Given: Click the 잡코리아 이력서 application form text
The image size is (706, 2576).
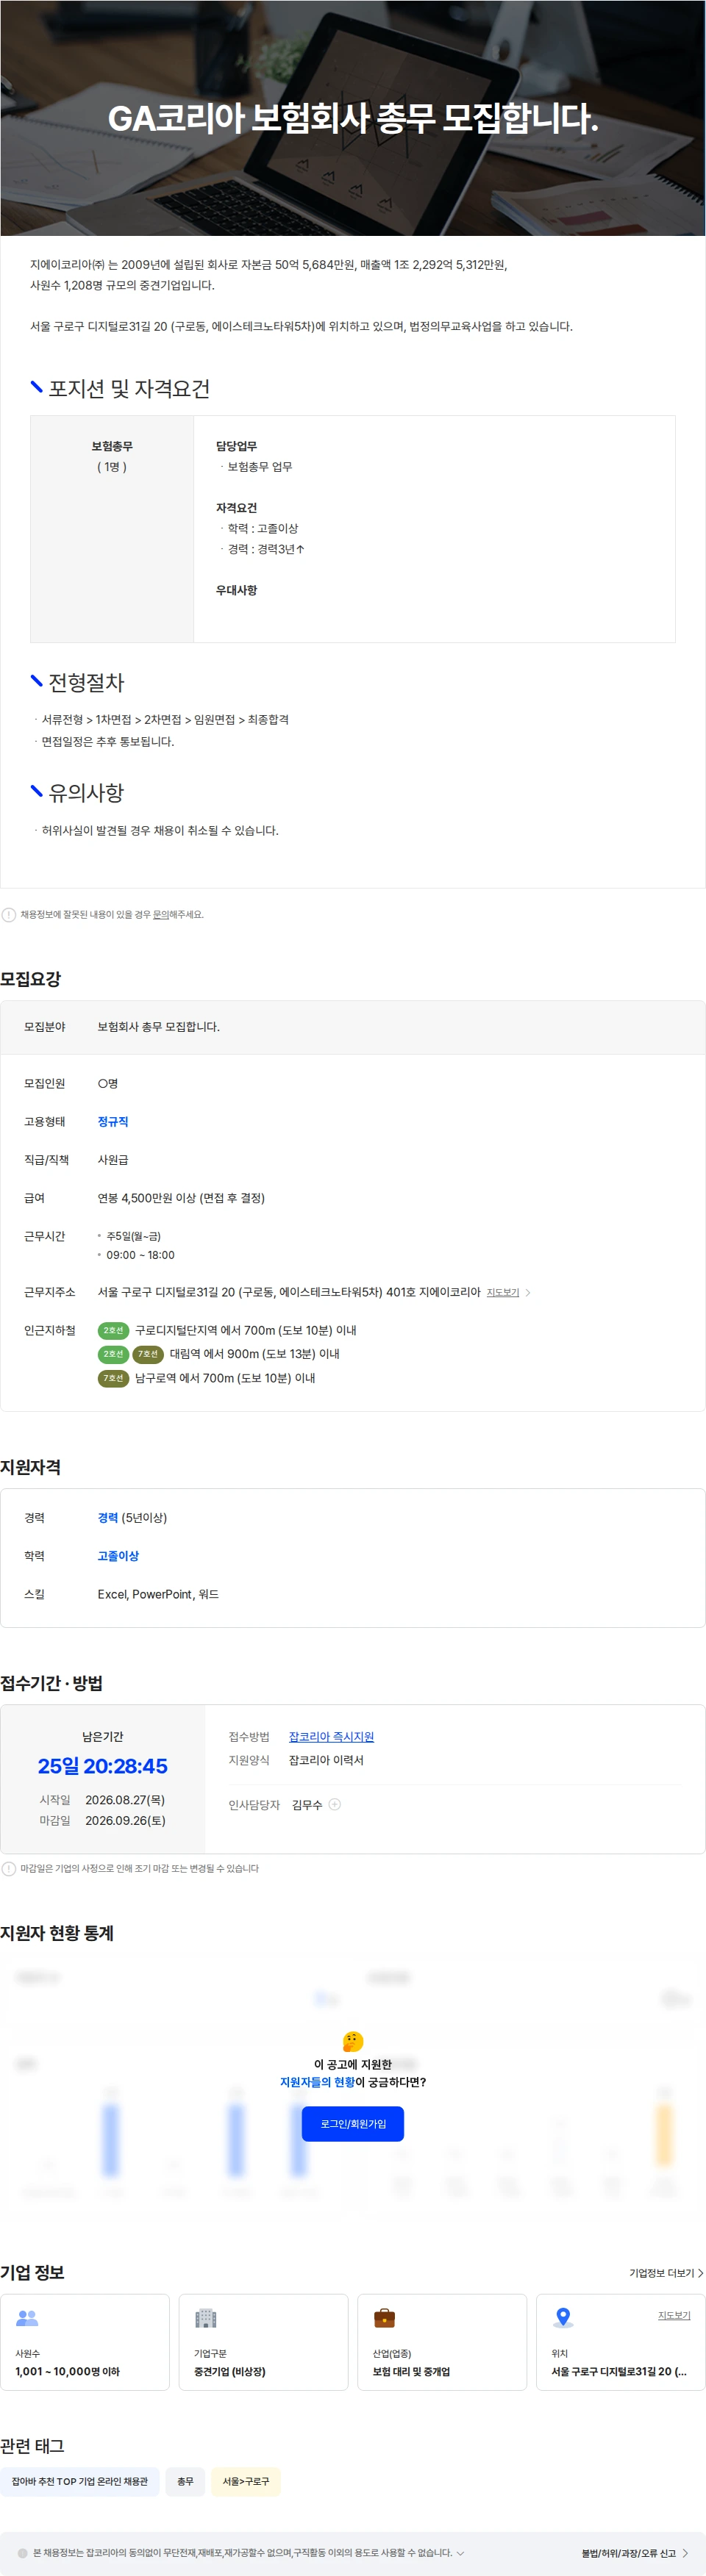Looking at the screenshot, I should pos(326,1760).
